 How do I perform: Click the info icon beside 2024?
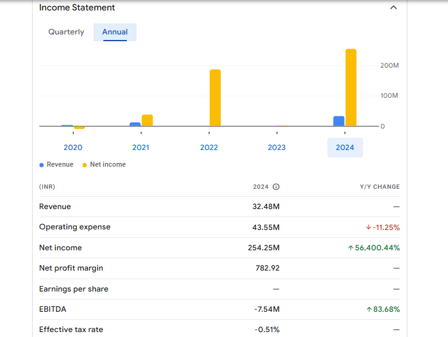pyautogui.click(x=276, y=187)
